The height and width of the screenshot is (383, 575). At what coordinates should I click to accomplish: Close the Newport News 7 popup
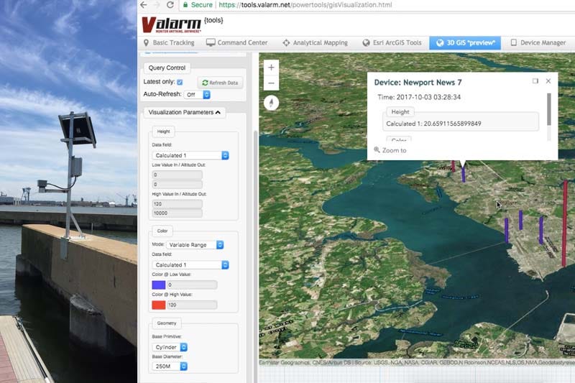tap(548, 81)
